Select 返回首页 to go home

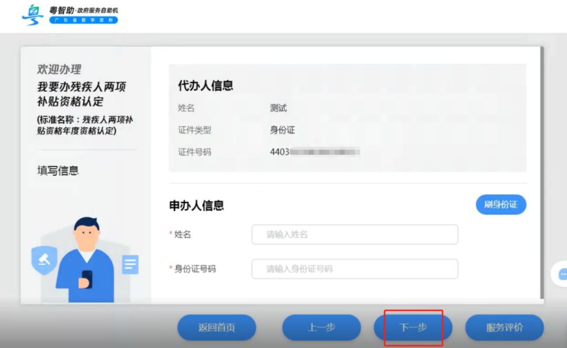216,327
